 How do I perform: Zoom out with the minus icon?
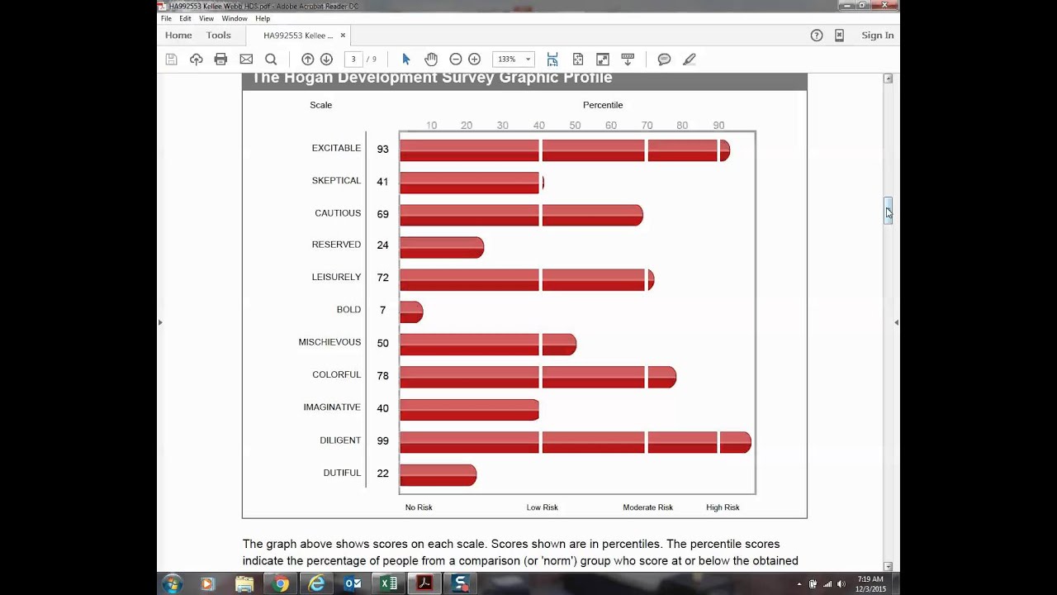[x=455, y=59]
